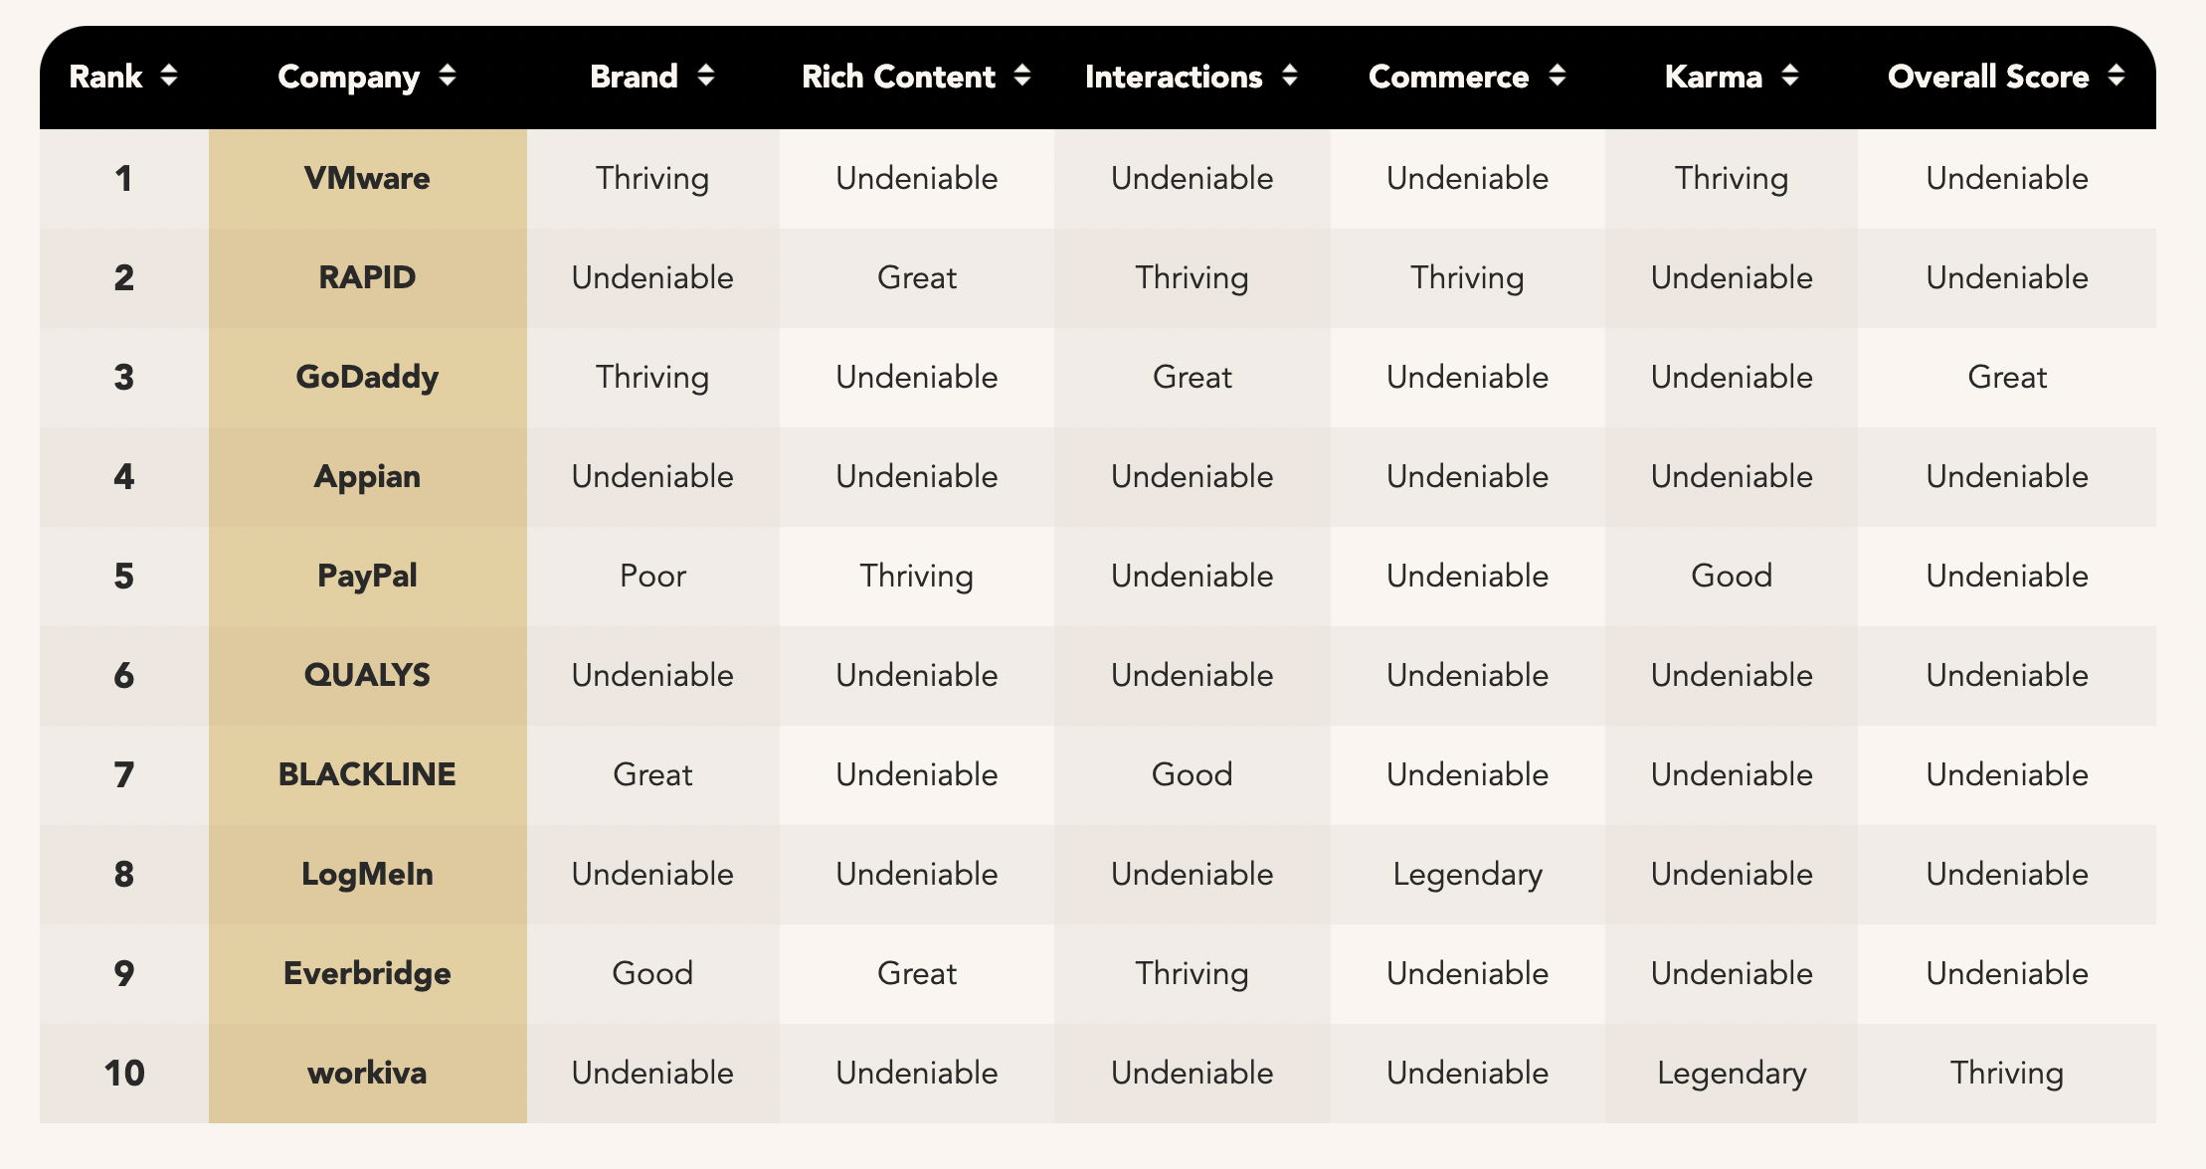Click the sort arrows beside Rank
The height and width of the screenshot is (1169, 2206).
click(169, 76)
